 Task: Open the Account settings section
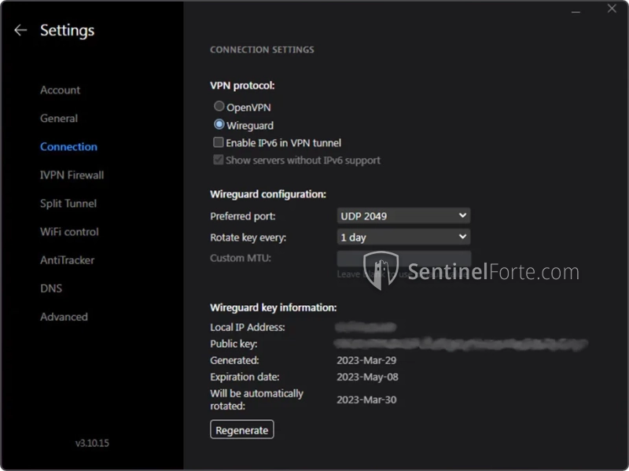61,90
